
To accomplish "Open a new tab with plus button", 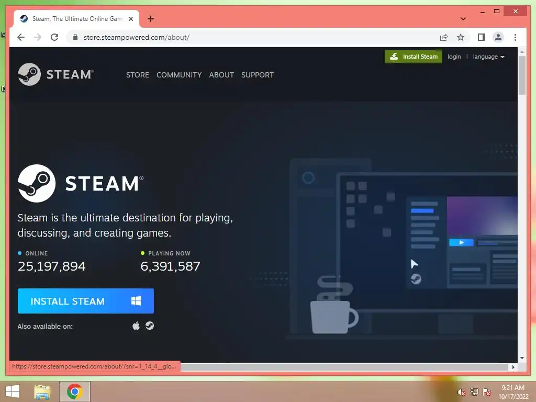I will click(x=151, y=19).
